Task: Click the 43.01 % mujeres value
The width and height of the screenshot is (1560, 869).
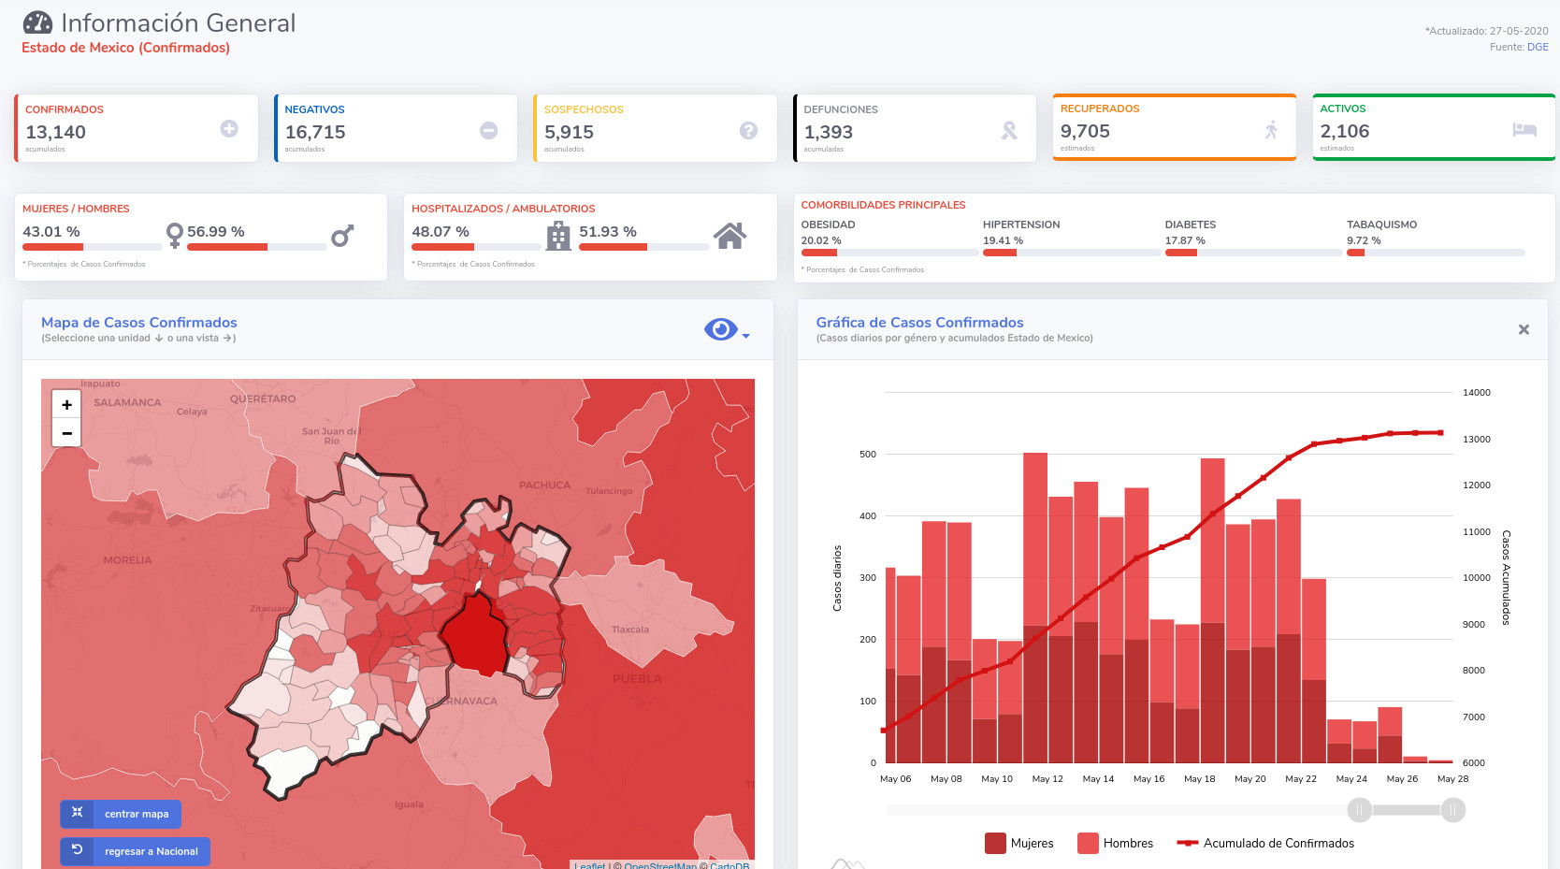Action: pos(51,231)
